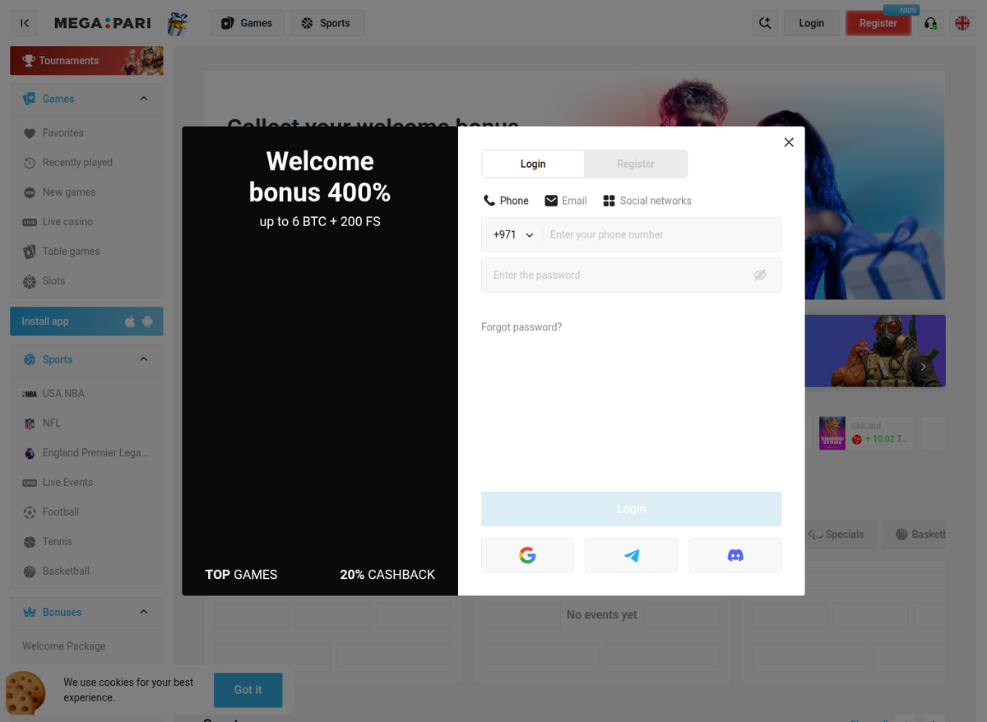
Task: Open Table games in sidebar
Action: [86, 251]
